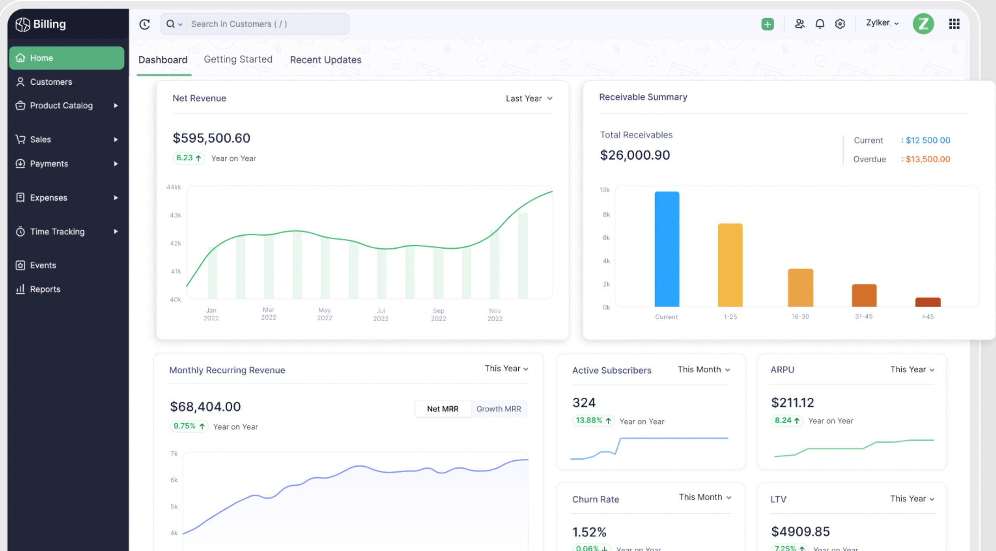Click the Overdue amount $13,500.00

[928, 159]
